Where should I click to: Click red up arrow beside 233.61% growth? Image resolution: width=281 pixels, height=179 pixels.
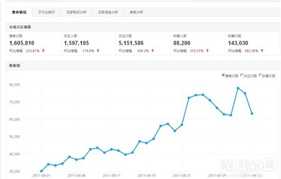(x=43, y=51)
